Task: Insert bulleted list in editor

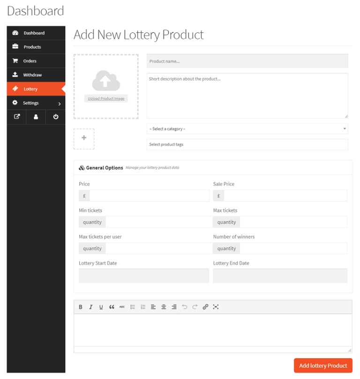Action: [133, 307]
